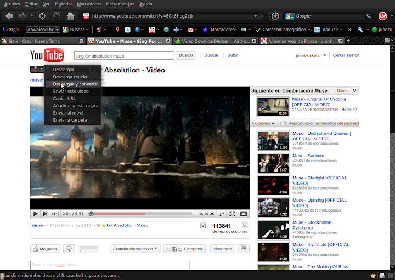This screenshot has width=395, height=280.
Task: Click the YouTube icon in Google toolbar
Action: [151, 30]
